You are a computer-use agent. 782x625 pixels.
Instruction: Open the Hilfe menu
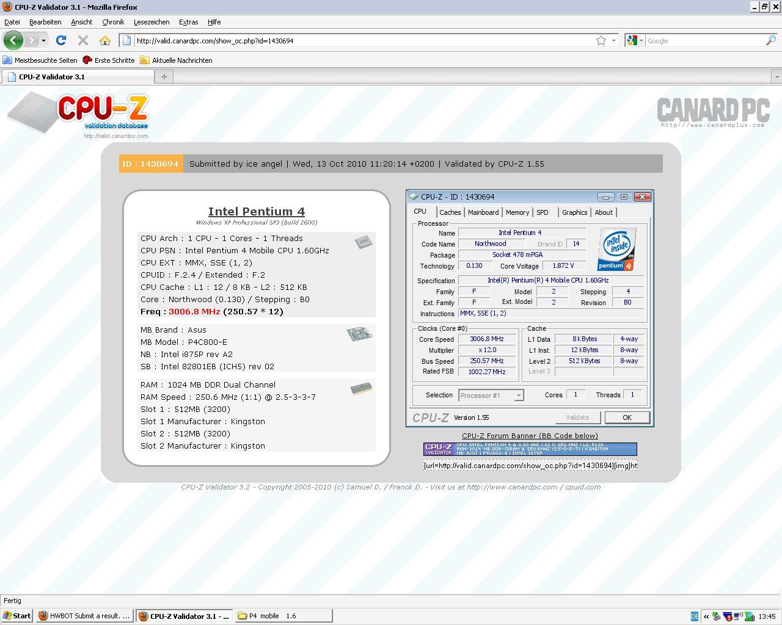(214, 22)
